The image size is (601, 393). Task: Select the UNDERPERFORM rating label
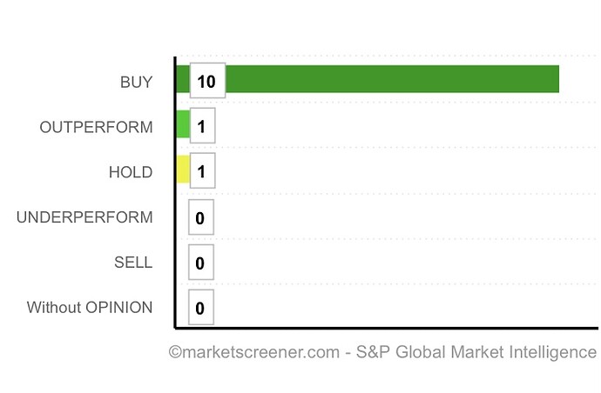coord(84,217)
